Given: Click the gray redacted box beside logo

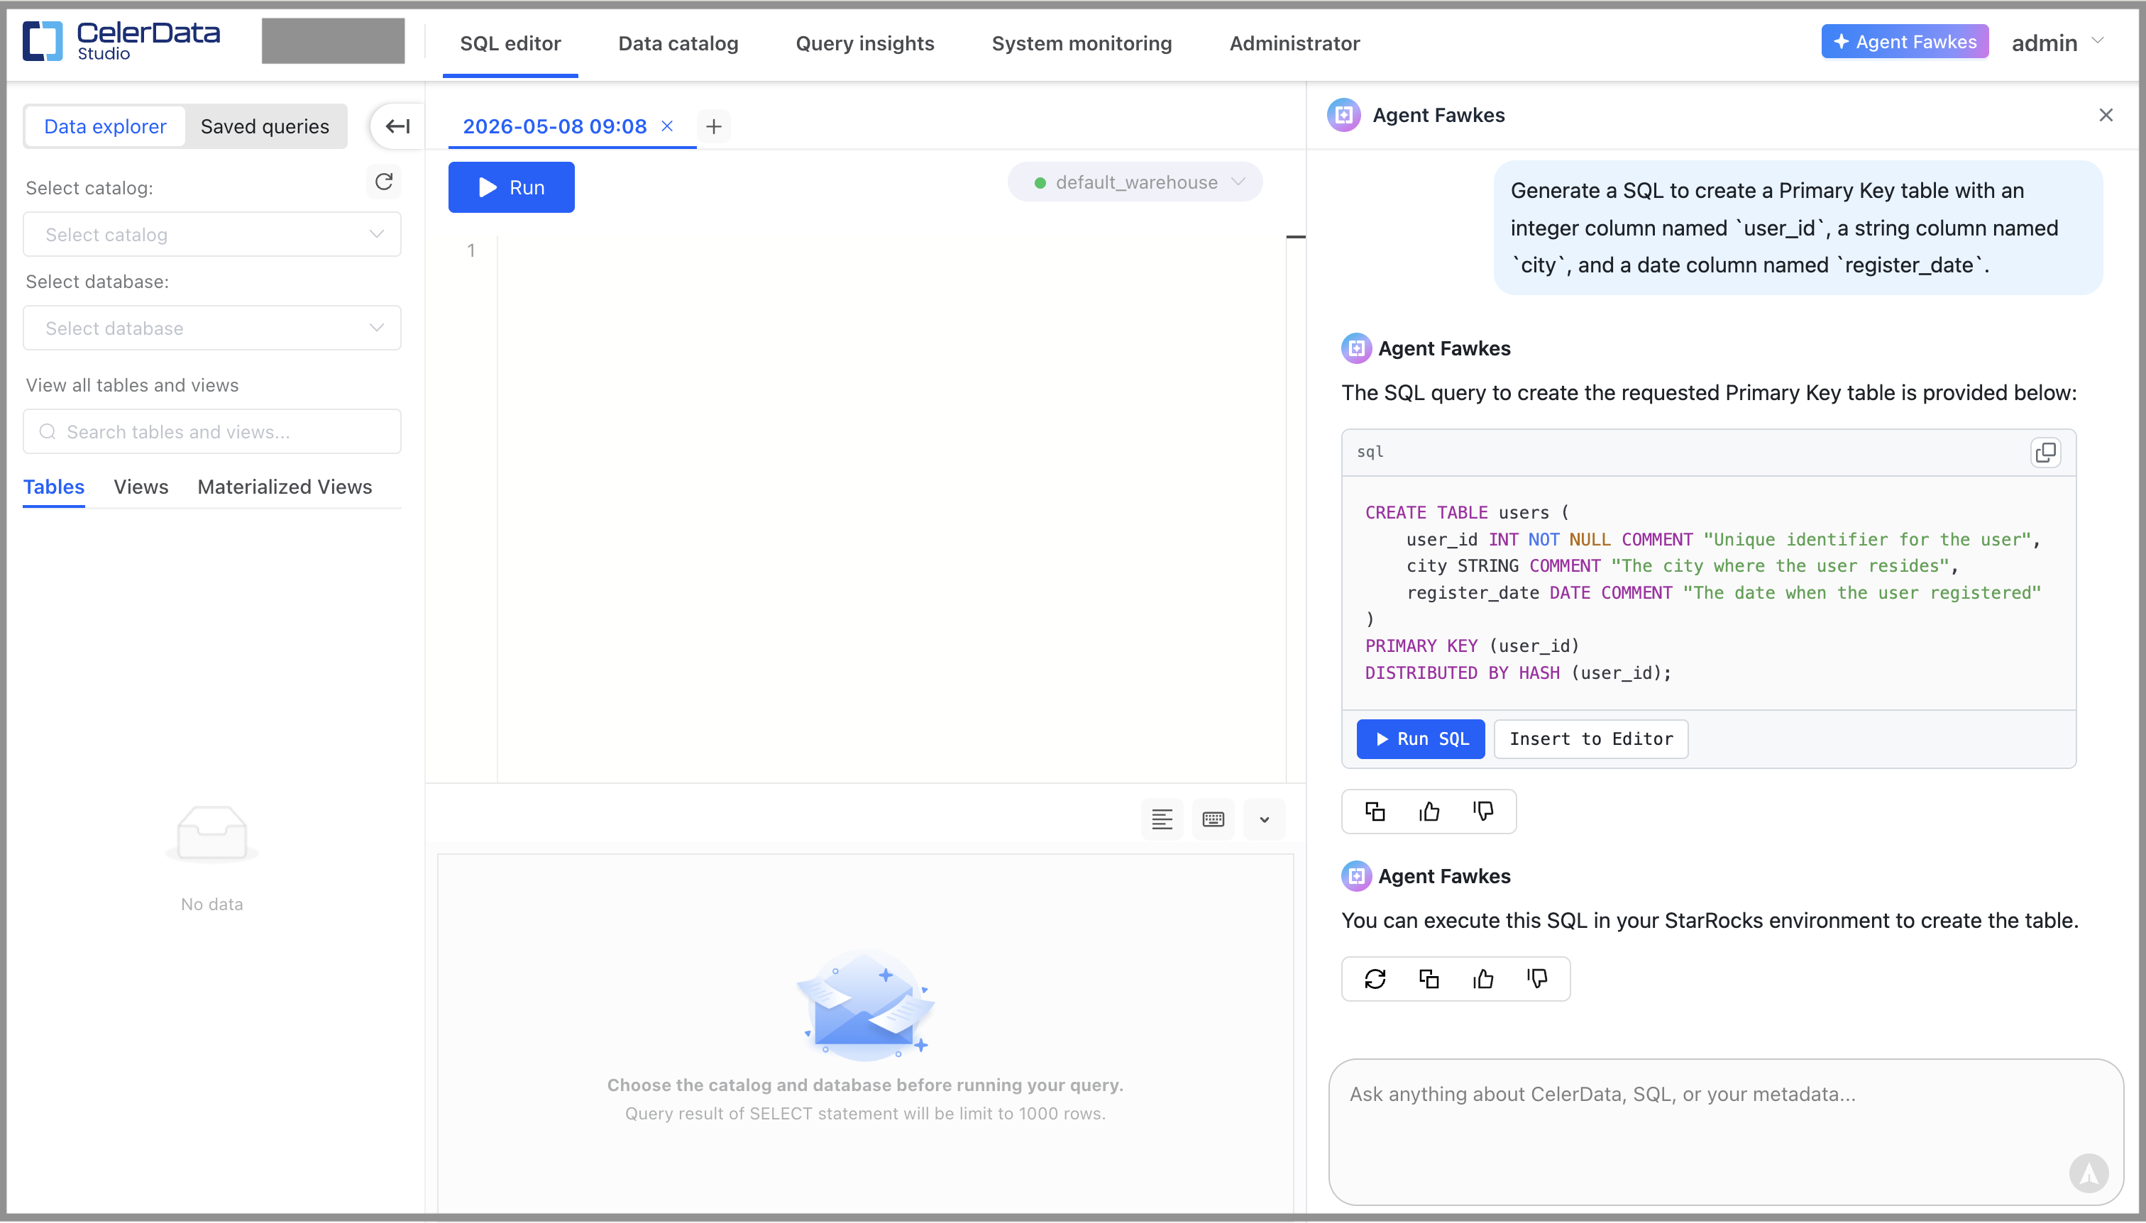Looking at the screenshot, I should click(333, 41).
